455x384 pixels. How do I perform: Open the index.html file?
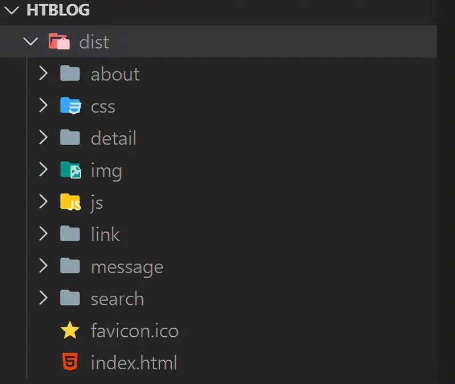click(x=134, y=362)
